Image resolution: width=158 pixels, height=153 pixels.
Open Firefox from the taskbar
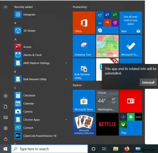pyautogui.click(x=127, y=149)
